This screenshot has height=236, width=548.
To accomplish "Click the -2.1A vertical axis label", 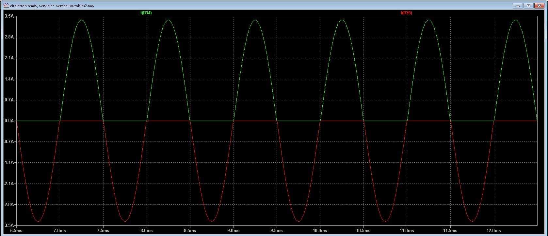I will (9, 184).
